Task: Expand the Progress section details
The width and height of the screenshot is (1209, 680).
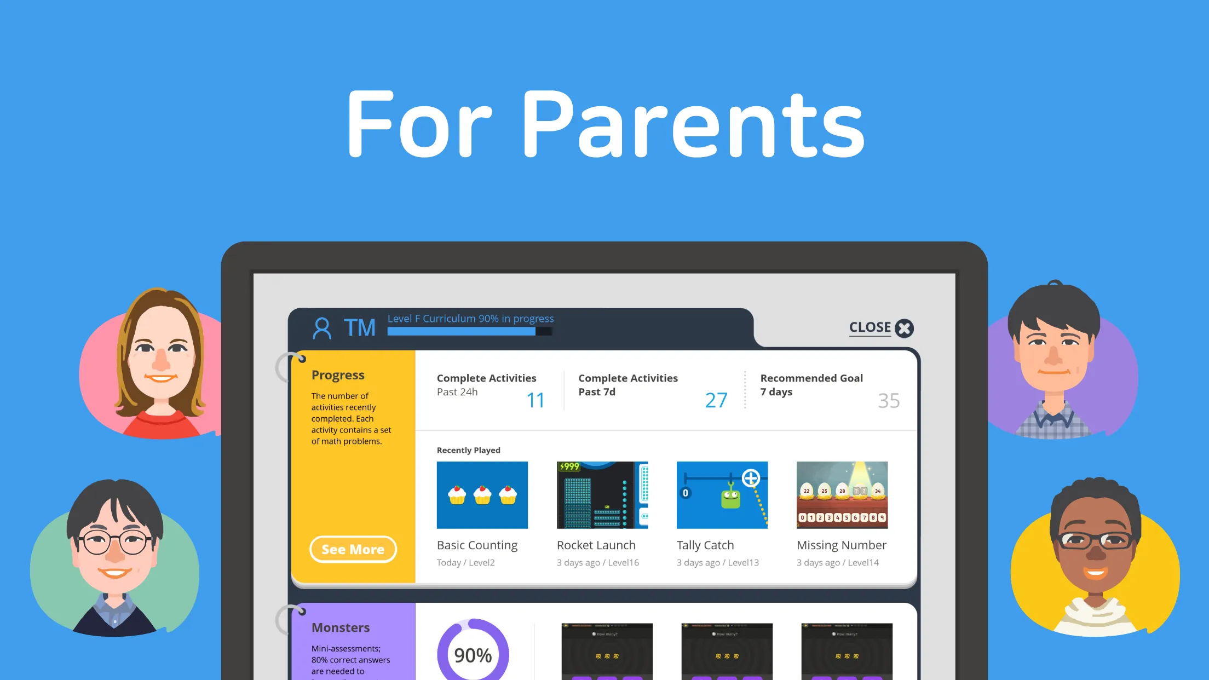Action: (x=352, y=549)
